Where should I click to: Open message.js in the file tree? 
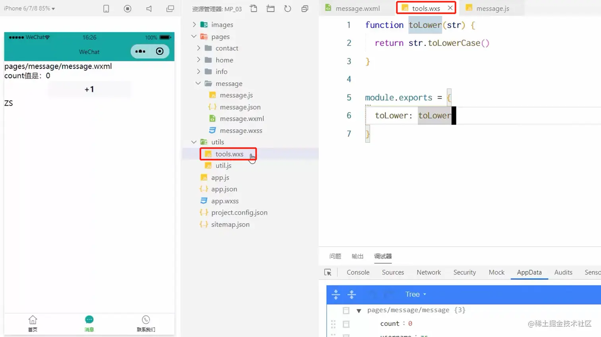point(236,95)
